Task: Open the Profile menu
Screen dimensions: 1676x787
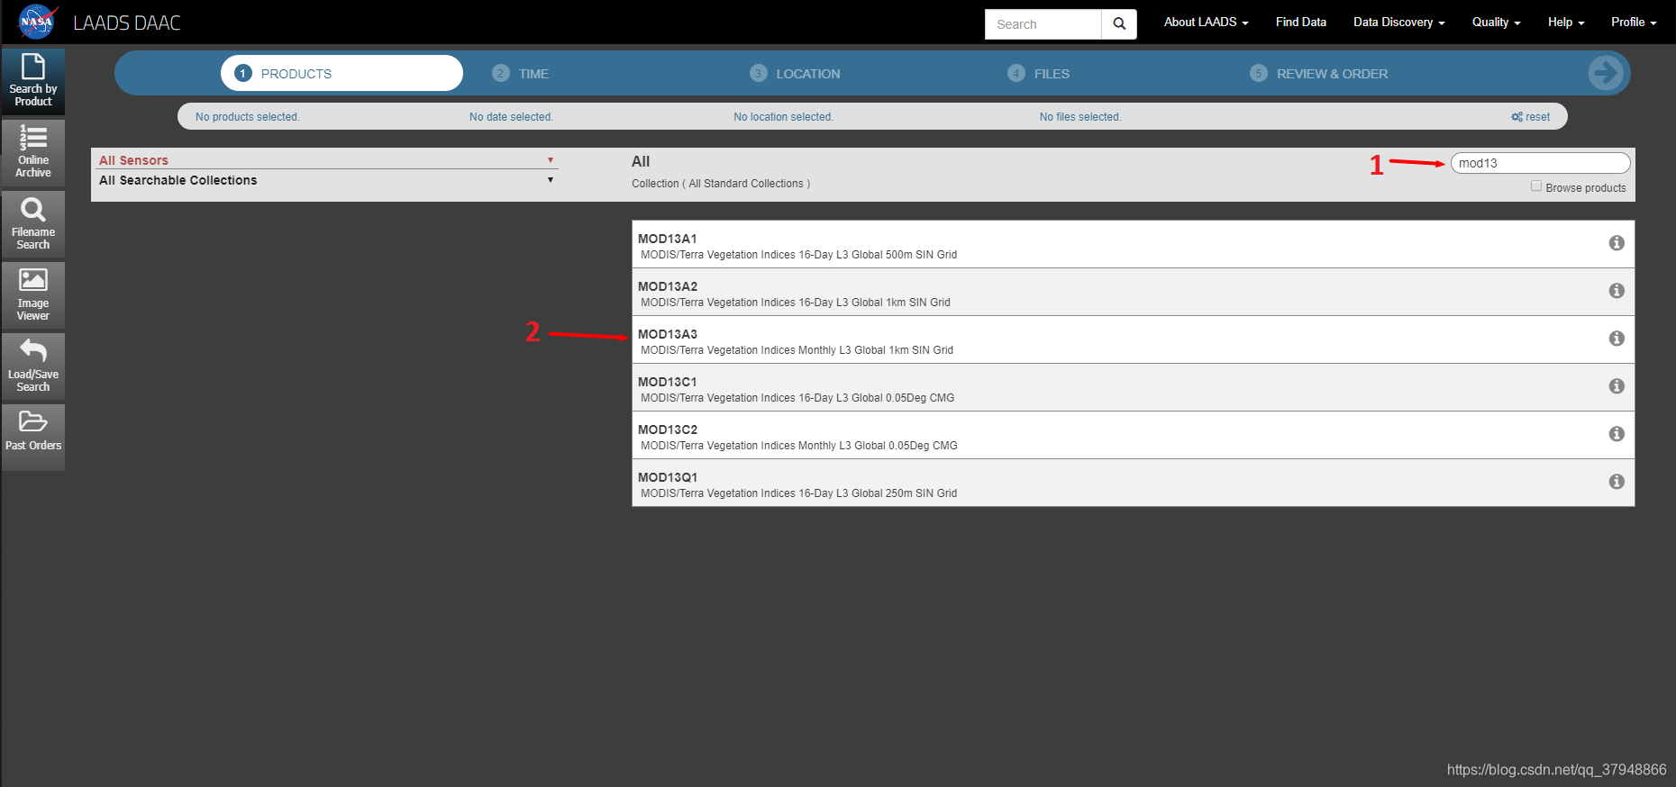Action: point(1634,23)
